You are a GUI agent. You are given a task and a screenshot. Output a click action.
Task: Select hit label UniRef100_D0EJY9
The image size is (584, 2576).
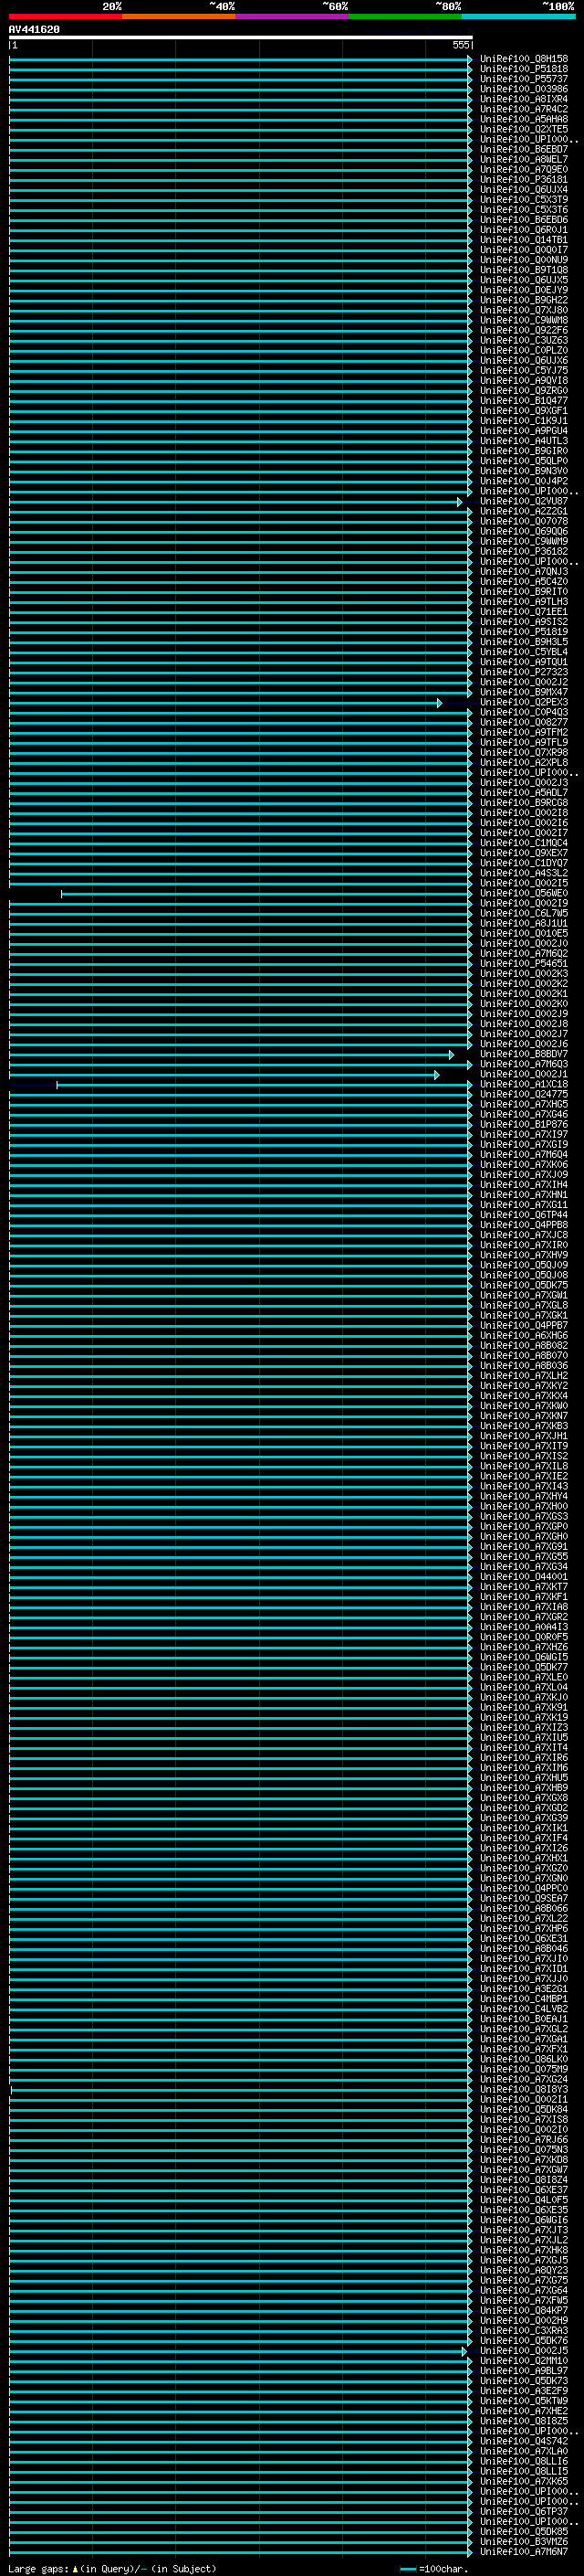524,290
